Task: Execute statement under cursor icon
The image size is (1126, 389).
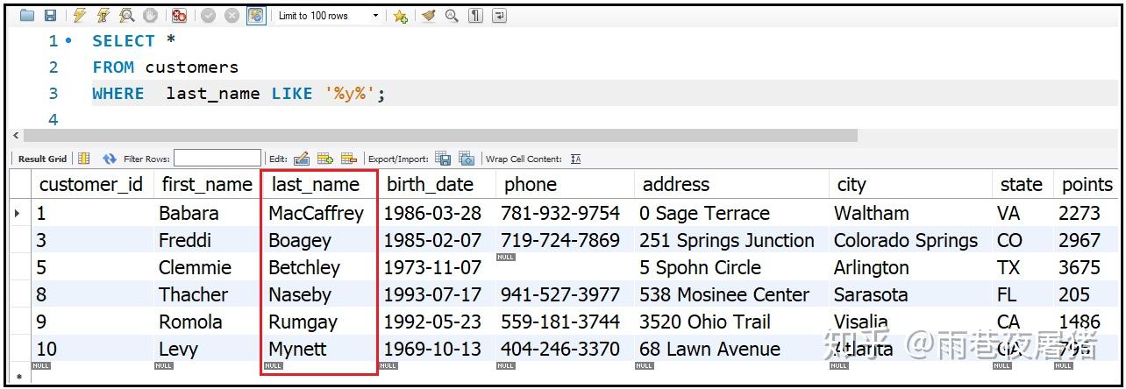Action: tap(104, 16)
